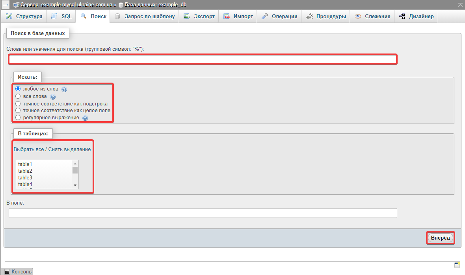
Task: Click the SQL tab icon
Action: pyautogui.click(x=54, y=17)
